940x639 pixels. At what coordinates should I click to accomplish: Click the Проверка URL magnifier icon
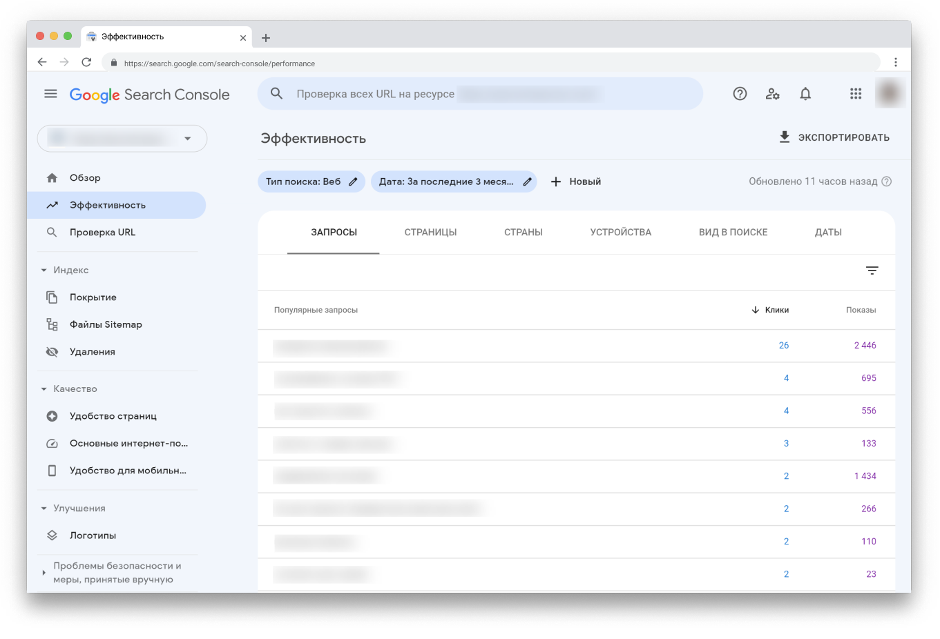click(52, 232)
